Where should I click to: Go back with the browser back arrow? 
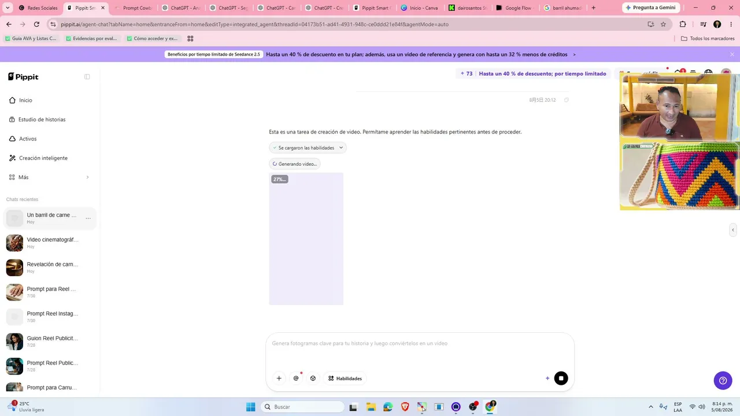pyautogui.click(x=9, y=24)
